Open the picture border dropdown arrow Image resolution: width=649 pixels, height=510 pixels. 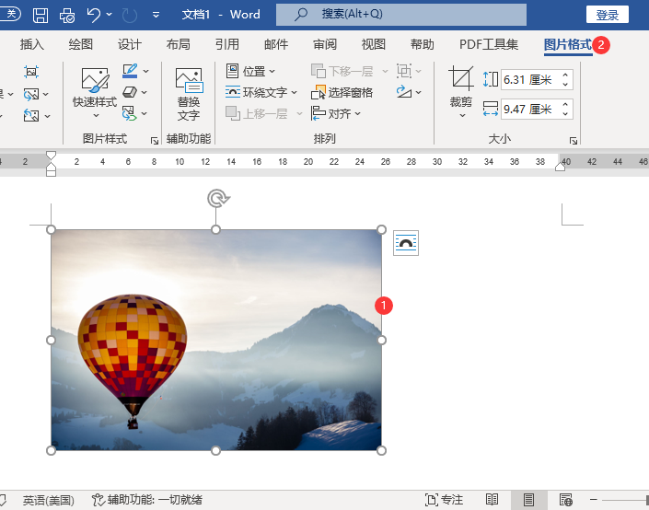pyautogui.click(x=146, y=71)
